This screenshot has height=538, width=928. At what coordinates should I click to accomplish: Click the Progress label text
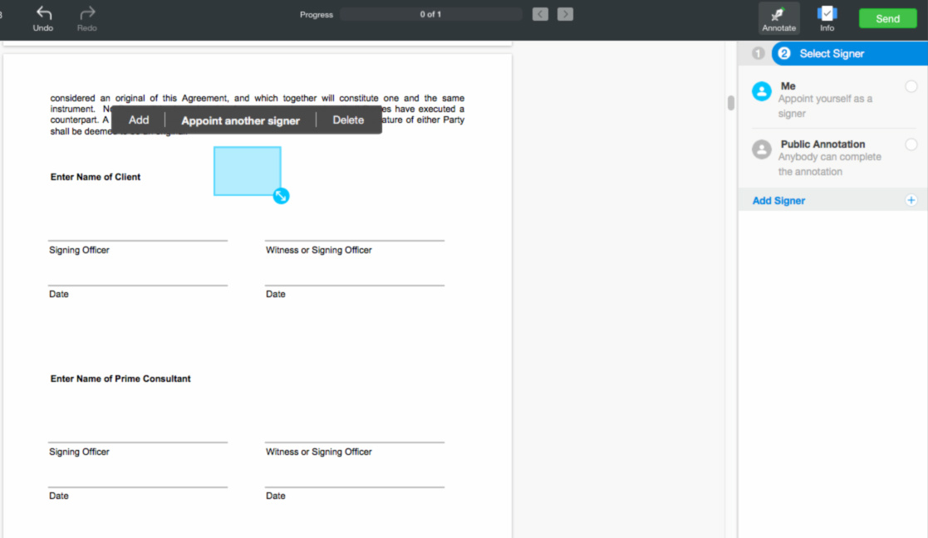click(316, 15)
